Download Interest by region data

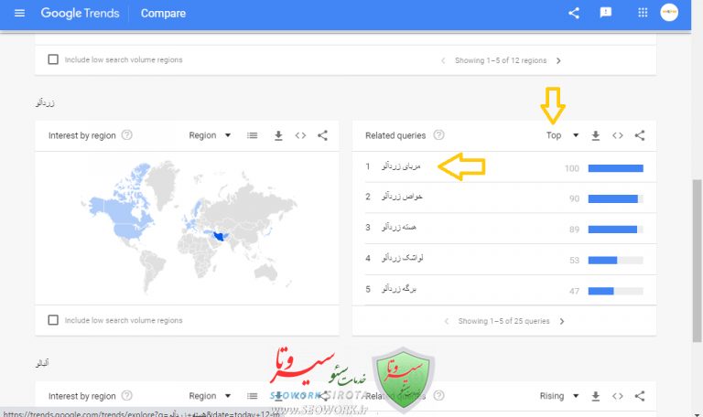pos(278,135)
